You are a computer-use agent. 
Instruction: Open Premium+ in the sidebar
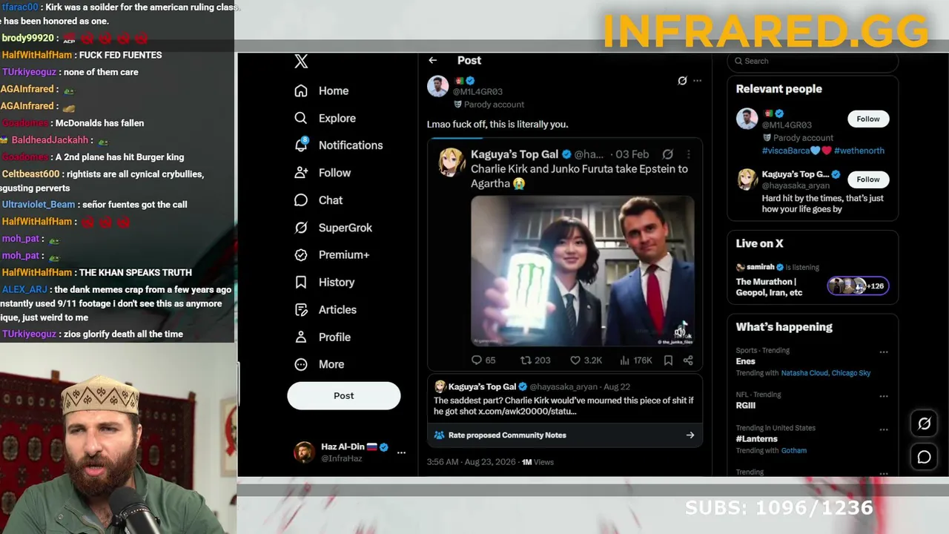tap(331, 254)
